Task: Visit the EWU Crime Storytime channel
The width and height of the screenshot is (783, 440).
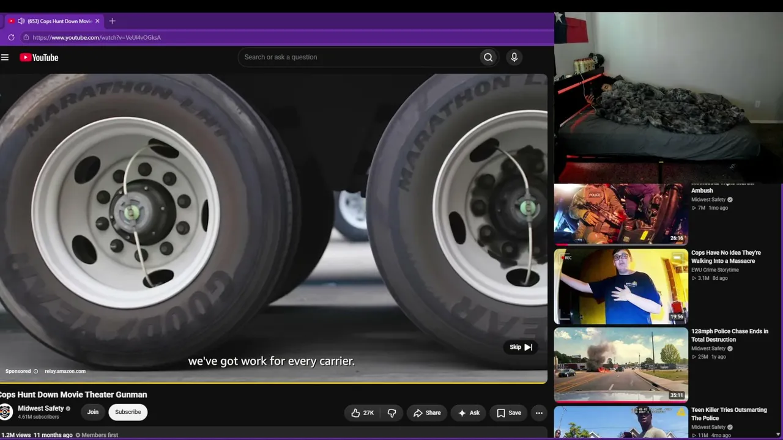Action: point(715,270)
